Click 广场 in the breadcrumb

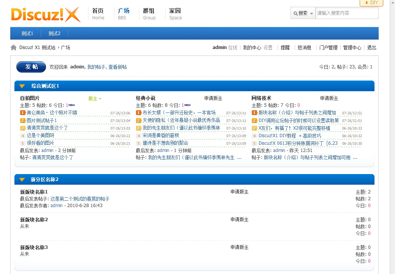[x=65, y=48]
